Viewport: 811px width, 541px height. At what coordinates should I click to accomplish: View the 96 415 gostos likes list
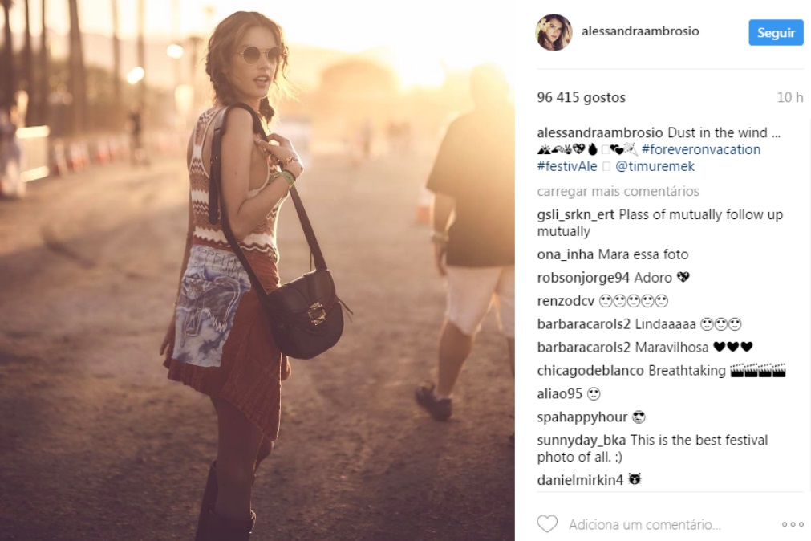(582, 97)
